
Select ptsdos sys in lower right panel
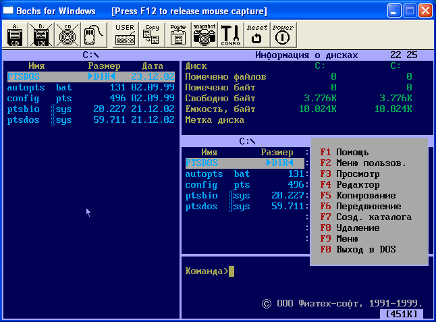click(x=245, y=207)
